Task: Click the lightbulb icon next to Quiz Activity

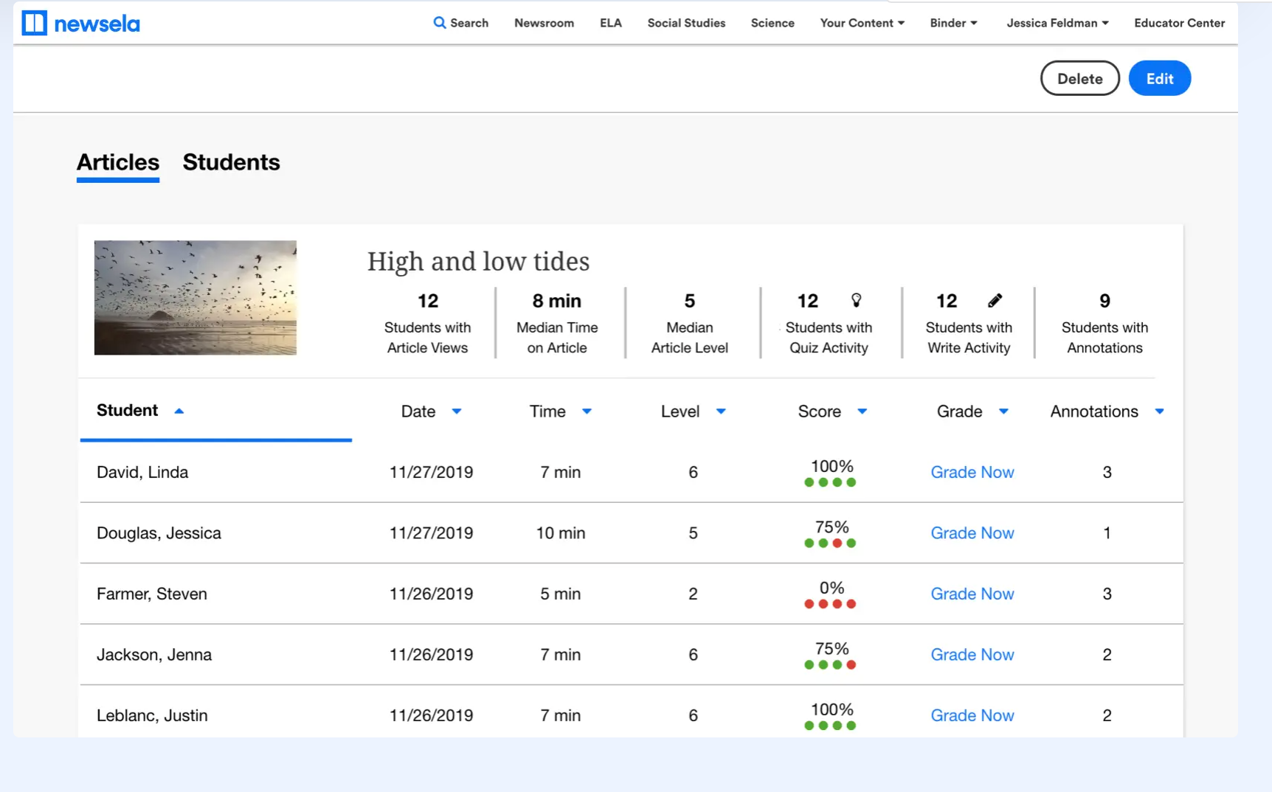Action: (857, 300)
